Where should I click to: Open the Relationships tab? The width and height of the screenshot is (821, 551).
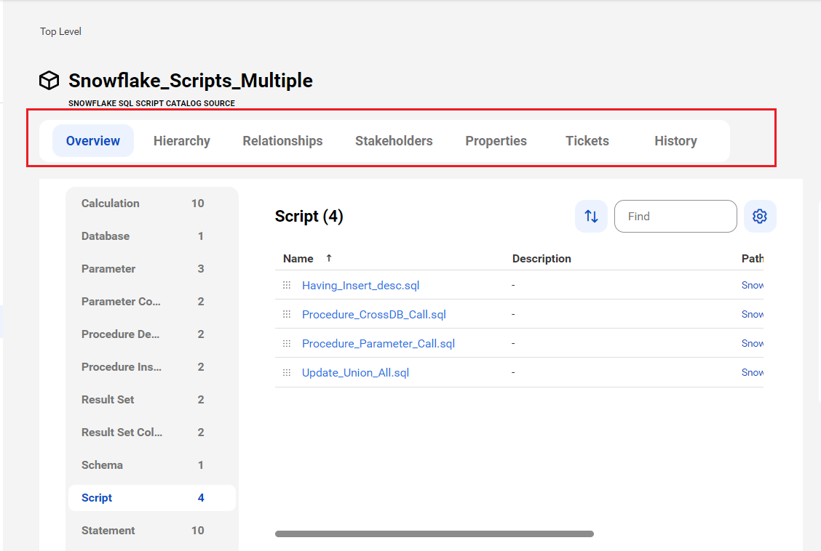[282, 140]
